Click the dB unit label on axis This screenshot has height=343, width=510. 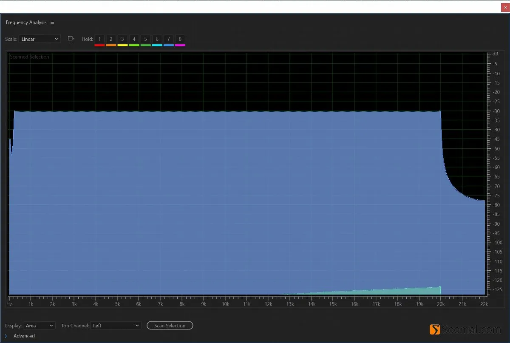496,54
